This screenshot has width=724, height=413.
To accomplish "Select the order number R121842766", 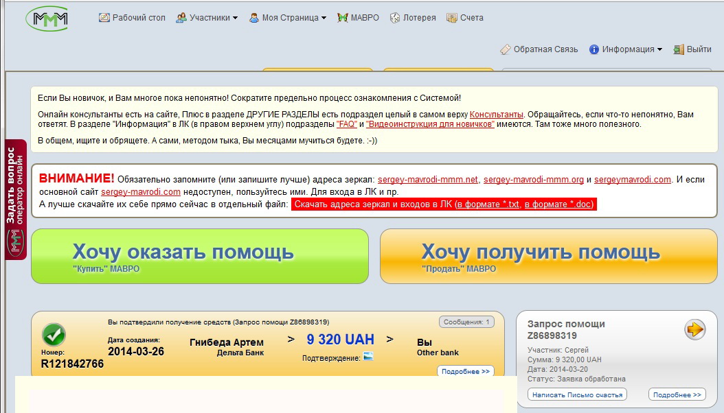I will 72,364.
